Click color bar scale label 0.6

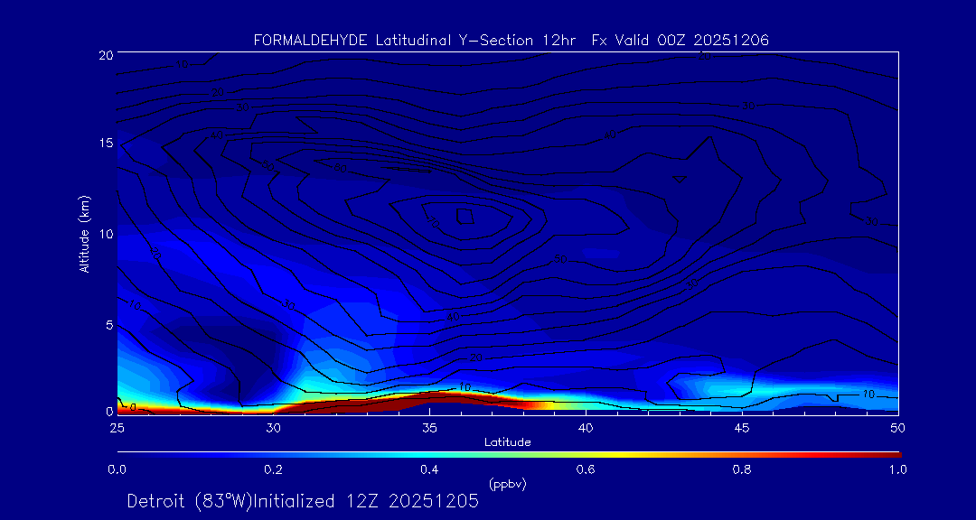tap(586, 469)
